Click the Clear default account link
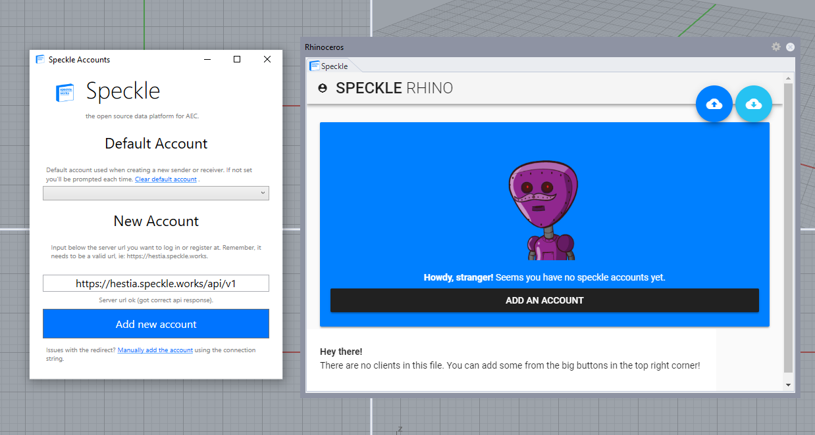This screenshot has width=815, height=435. 166,179
